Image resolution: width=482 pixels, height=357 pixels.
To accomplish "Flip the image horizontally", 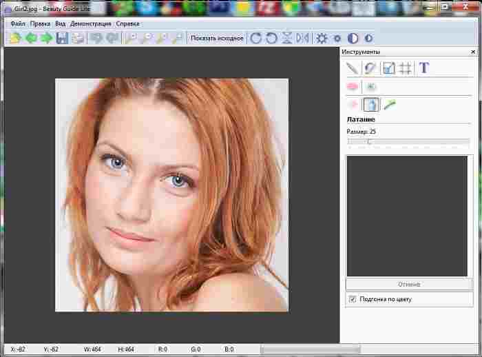I will [302, 38].
